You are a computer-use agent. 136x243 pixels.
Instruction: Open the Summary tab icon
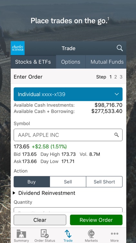coord(21,234)
